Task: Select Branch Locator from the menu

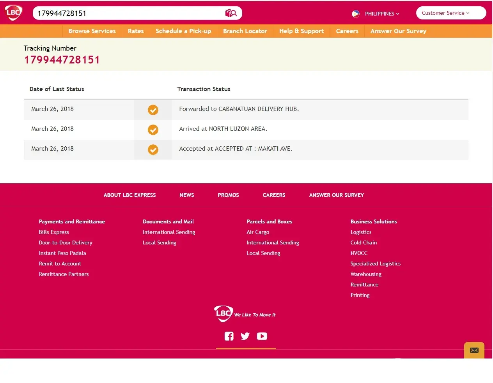Action: click(245, 31)
